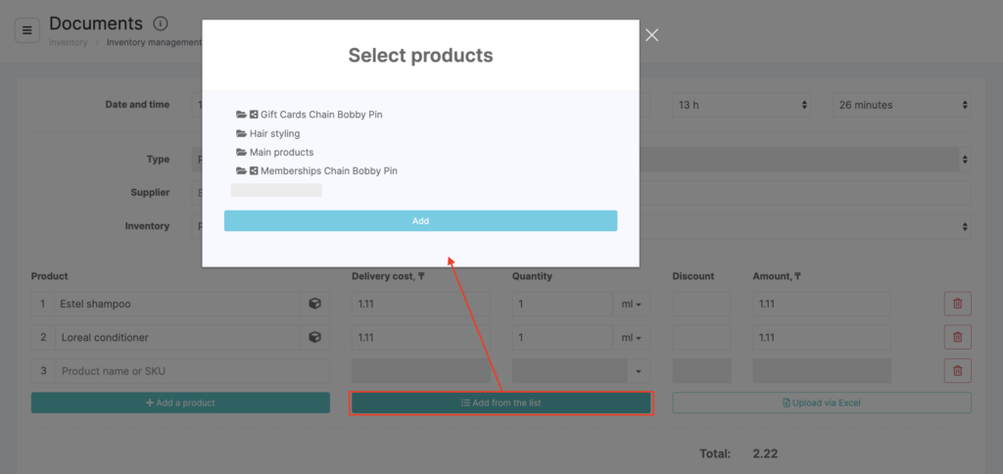This screenshot has height=474, width=1003.
Task: Click the box icon for Estel shampoo
Action: click(x=314, y=305)
